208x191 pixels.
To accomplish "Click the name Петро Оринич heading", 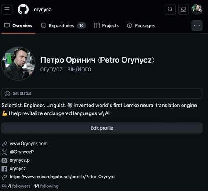I will tap(68, 60).
